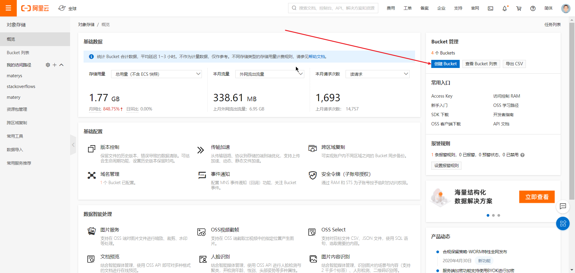Open the 本月流量 外网流出流量 dropdown
The image size is (575, 273).
270,74
